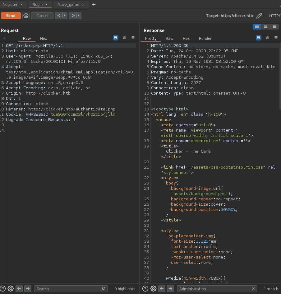
Task: Open the Render tab in Response
Action: [205, 38]
